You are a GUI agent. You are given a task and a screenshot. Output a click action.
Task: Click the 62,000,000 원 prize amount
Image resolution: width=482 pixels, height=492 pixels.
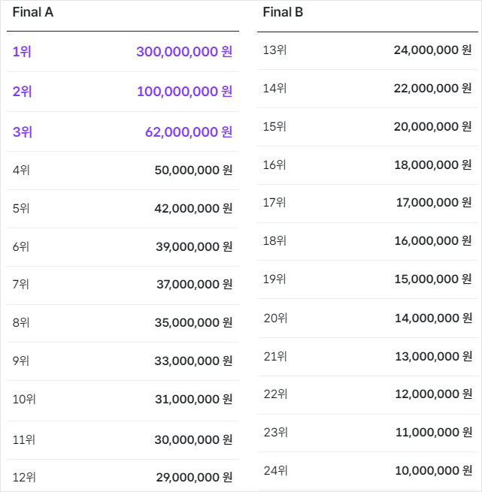click(x=189, y=132)
